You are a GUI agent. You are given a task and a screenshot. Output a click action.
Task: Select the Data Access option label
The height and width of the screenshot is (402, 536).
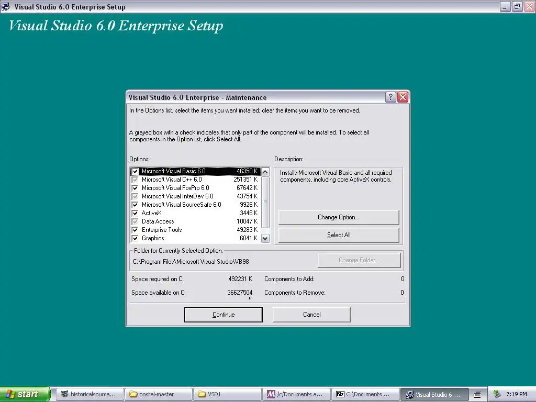pyautogui.click(x=158, y=221)
